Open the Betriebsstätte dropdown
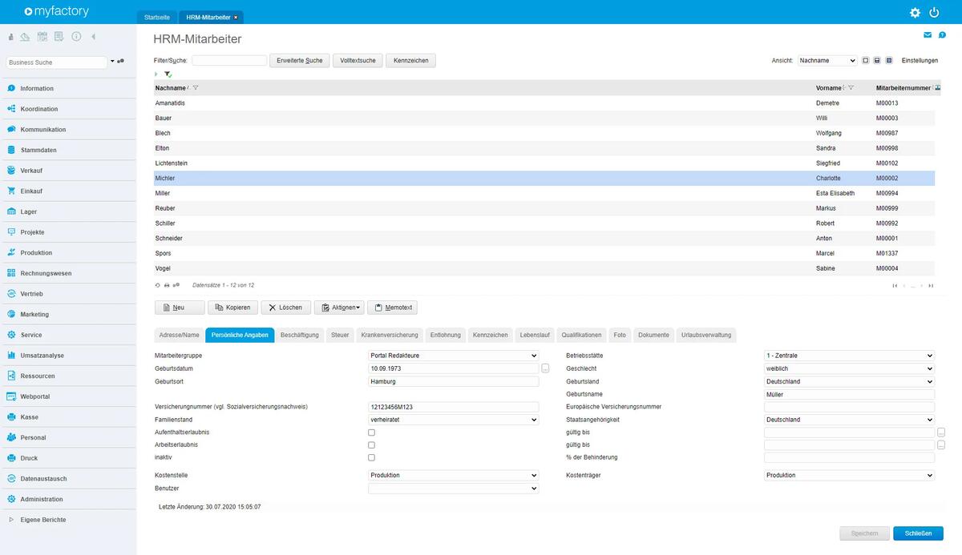Screen dimensions: 962x555 [x=849, y=356]
